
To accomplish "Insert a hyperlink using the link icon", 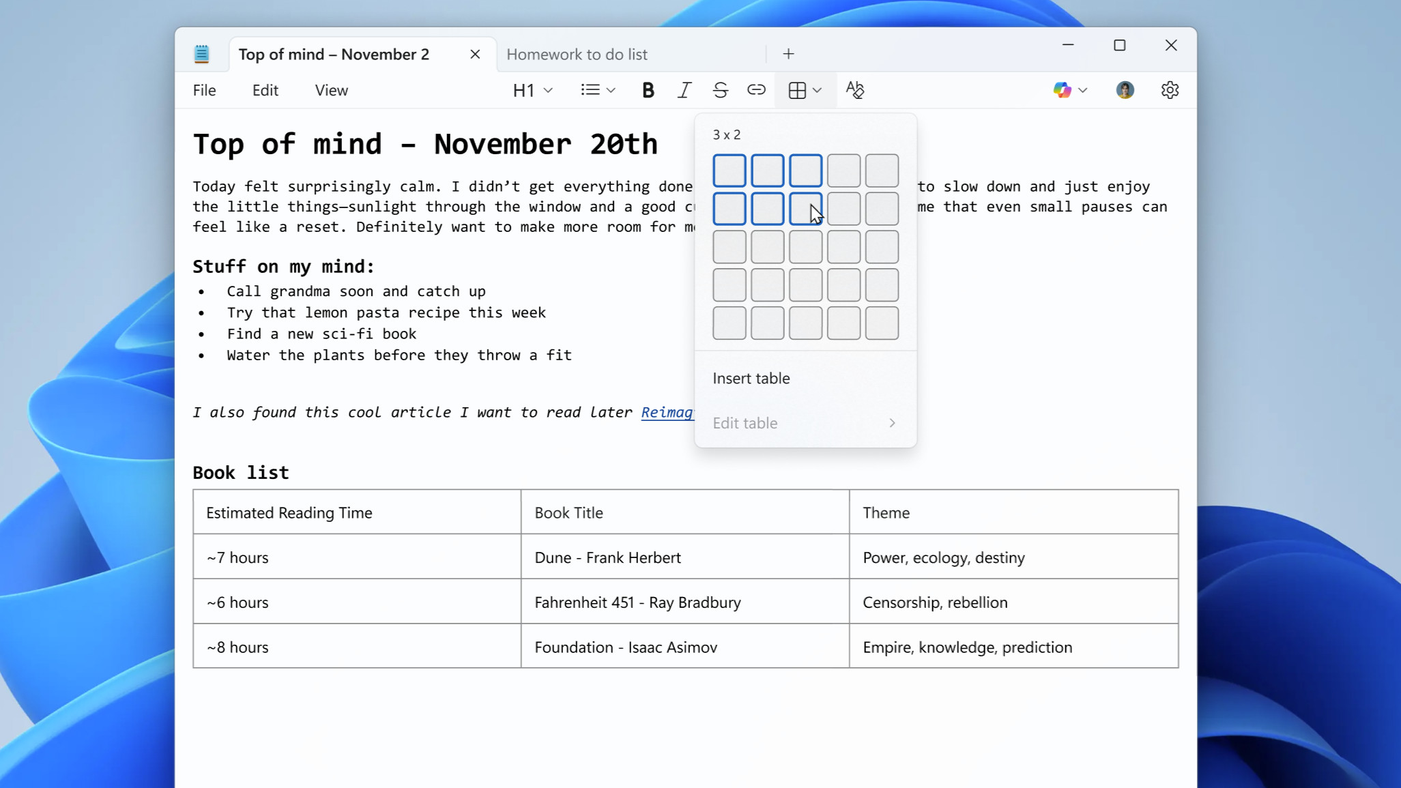I will 756,89.
